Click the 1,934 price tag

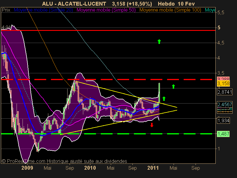[x=223, y=121]
